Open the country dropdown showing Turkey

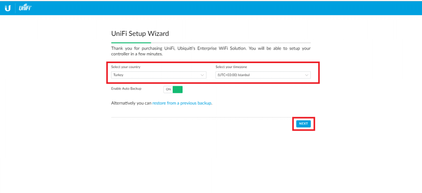[x=159, y=75]
